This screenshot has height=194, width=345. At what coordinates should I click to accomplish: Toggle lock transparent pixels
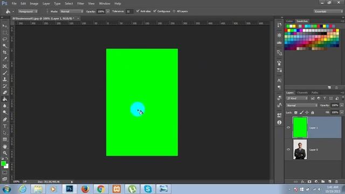(x=296, y=113)
